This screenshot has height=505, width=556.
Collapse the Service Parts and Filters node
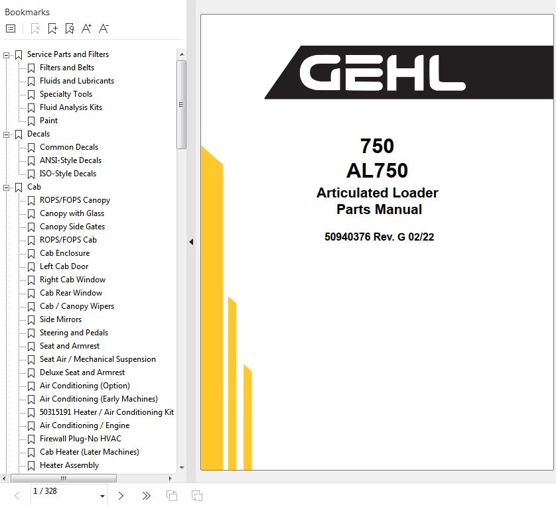tap(6, 55)
